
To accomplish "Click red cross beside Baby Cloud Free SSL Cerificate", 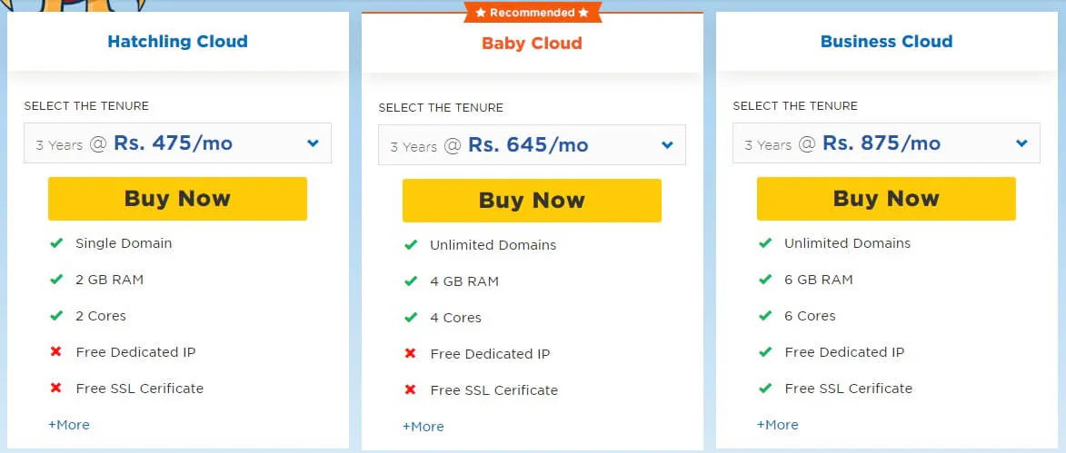I will (411, 389).
